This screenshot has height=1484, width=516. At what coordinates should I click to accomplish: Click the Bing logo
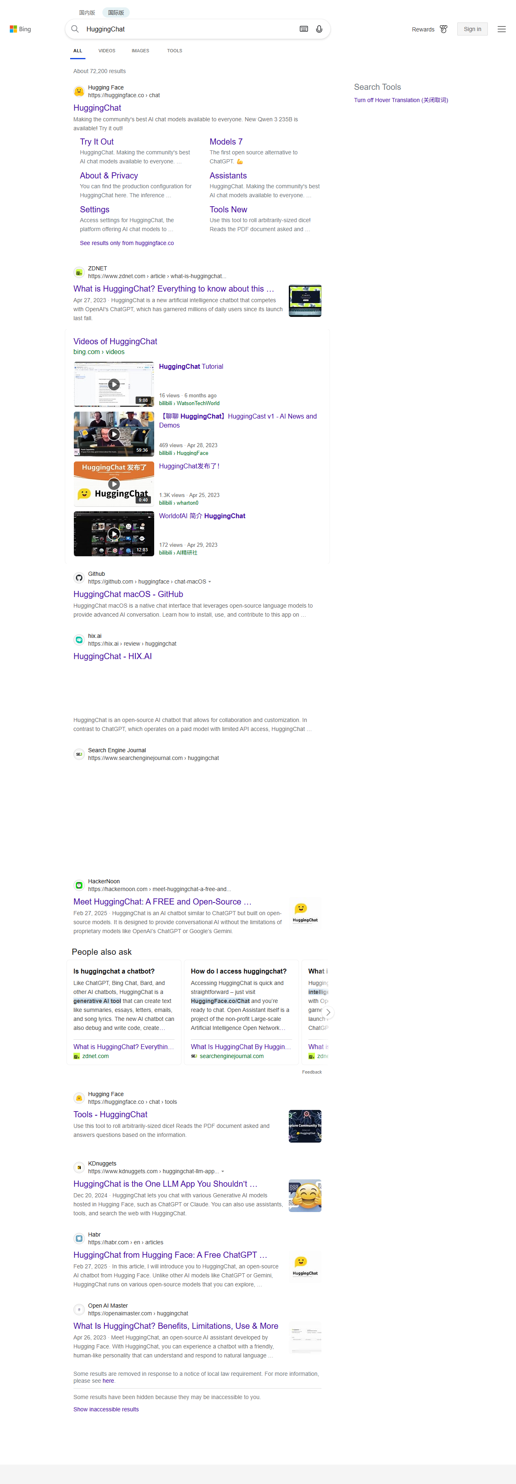pos(21,29)
